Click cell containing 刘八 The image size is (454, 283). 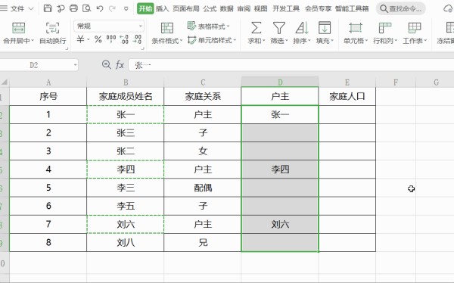(126, 242)
